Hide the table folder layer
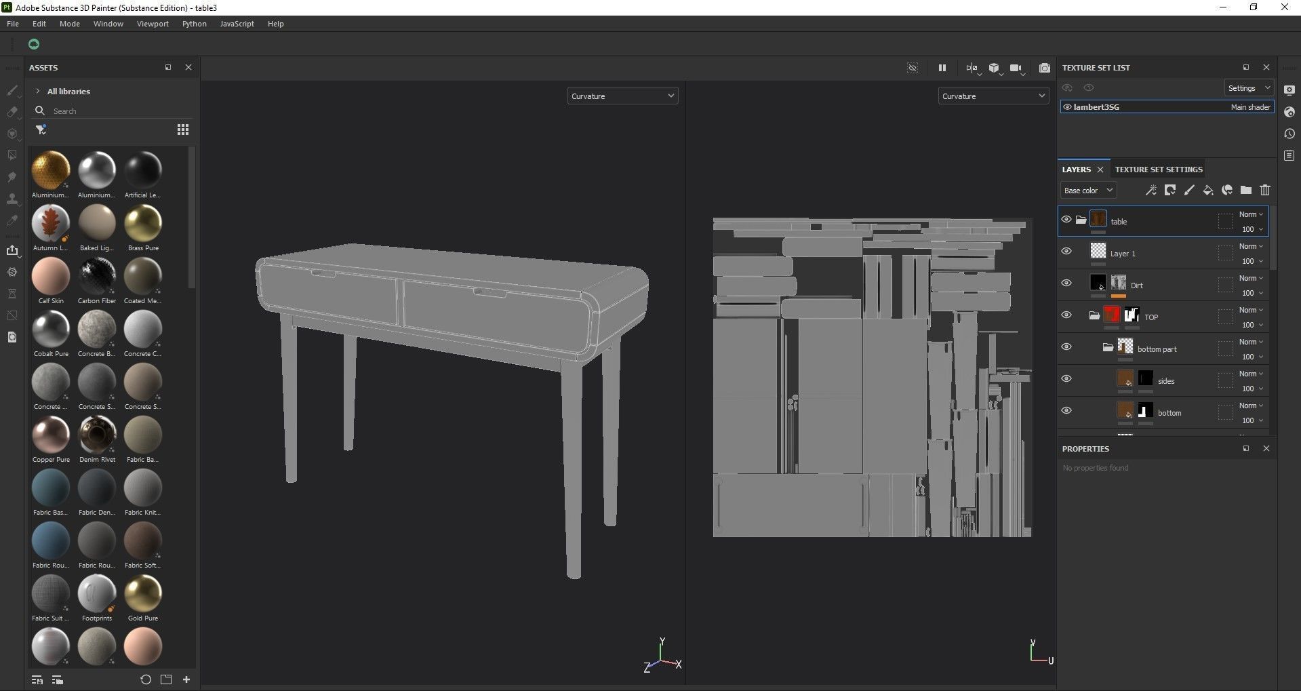The width and height of the screenshot is (1301, 691). 1066,220
